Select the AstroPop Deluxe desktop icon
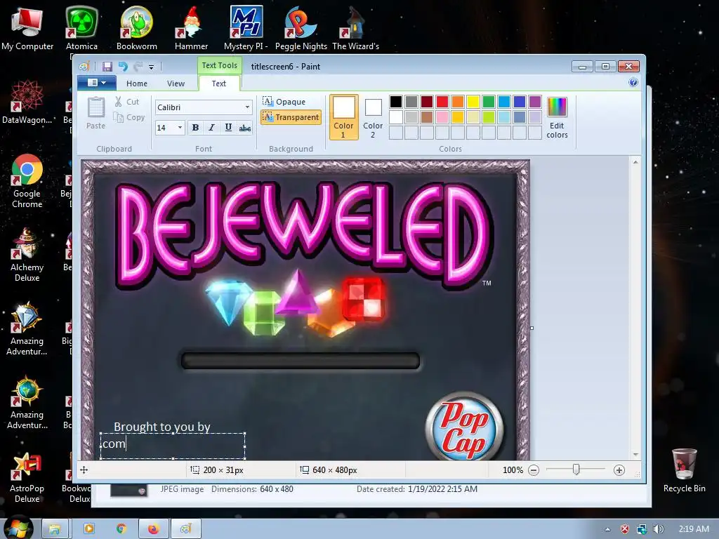The width and height of the screenshot is (719, 539). click(27, 477)
